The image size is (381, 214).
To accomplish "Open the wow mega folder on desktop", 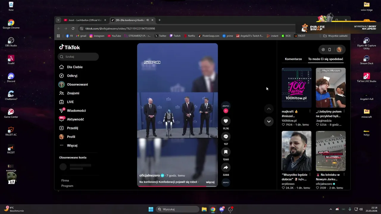I will [366, 7].
